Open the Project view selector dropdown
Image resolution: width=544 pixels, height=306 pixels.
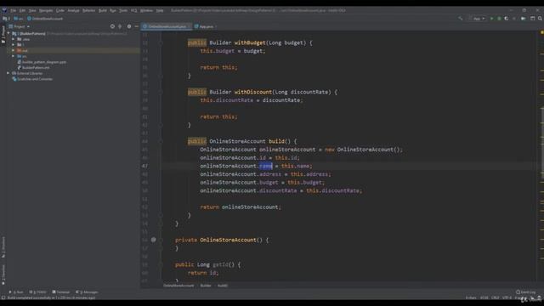point(20,26)
